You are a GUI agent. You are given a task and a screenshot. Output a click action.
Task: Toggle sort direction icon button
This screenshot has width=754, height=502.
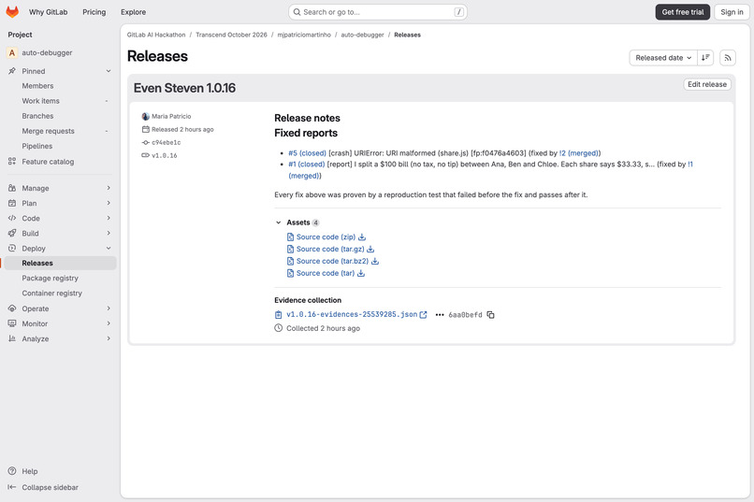click(x=705, y=58)
